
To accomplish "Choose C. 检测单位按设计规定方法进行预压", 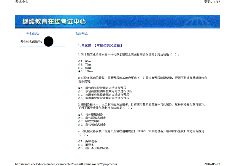I will point(79,95).
